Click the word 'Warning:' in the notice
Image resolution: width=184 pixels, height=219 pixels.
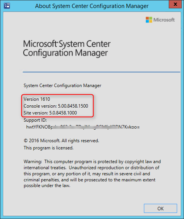click(33, 162)
